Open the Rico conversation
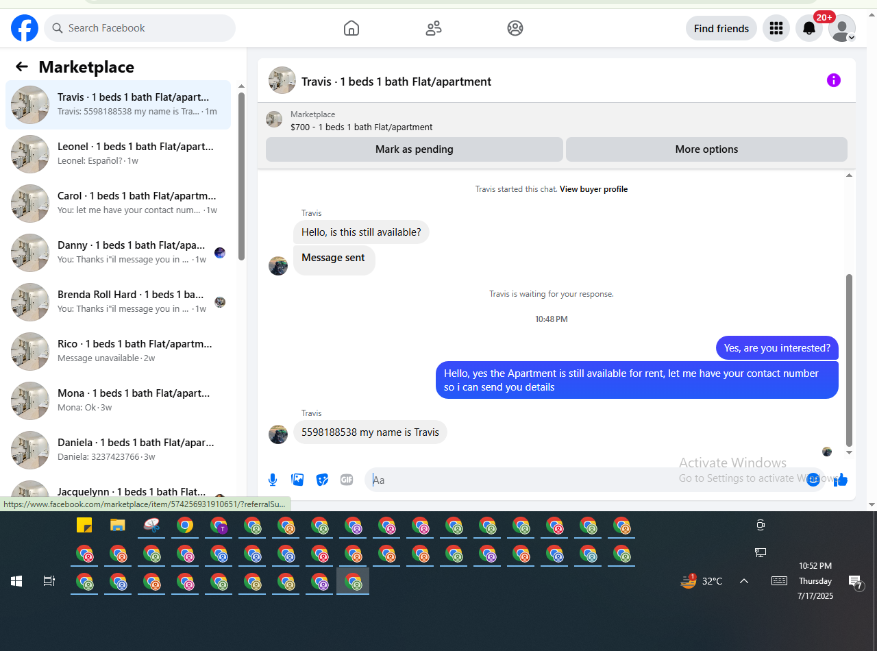Viewport: 877px width, 651px height. [118, 352]
